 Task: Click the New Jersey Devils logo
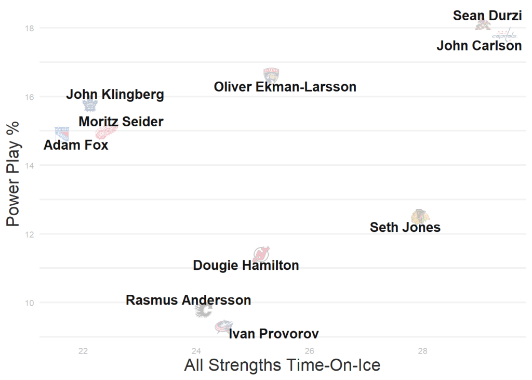tap(261, 255)
